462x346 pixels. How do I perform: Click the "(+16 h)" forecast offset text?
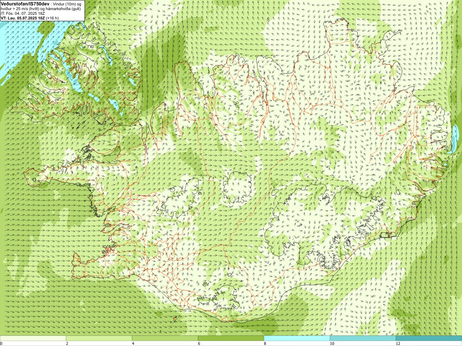click(x=52, y=18)
